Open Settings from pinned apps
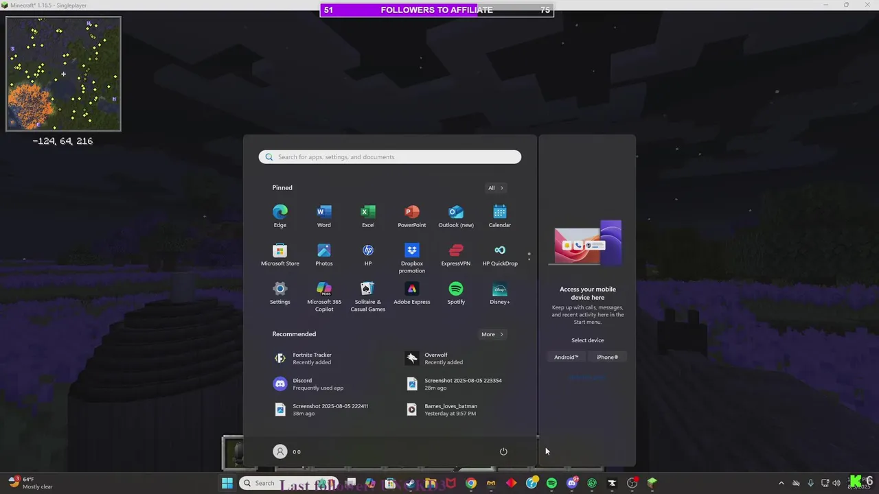This screenshot has height=494, width=879. tap(280, 292)
